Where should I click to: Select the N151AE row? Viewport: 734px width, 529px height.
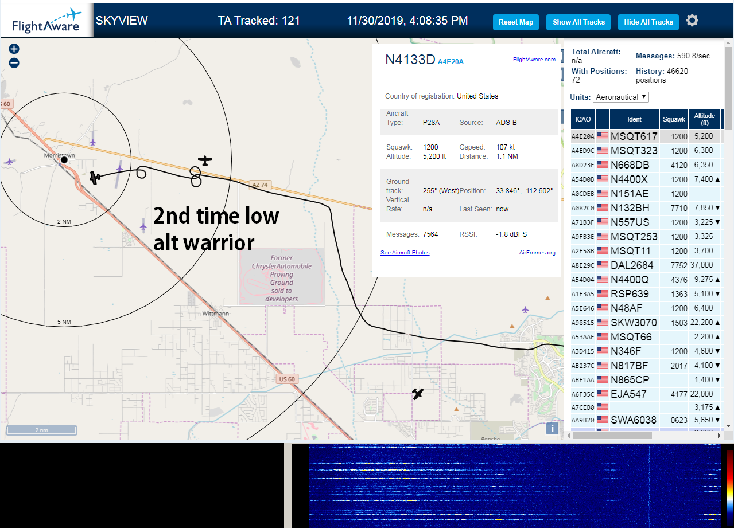(x=646, y=194)
